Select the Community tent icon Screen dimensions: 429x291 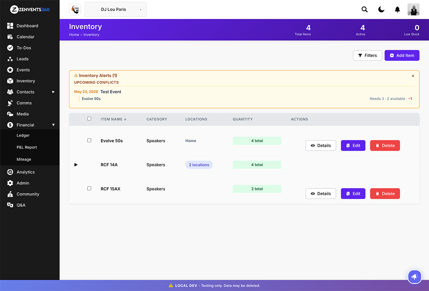coord(10,194)
